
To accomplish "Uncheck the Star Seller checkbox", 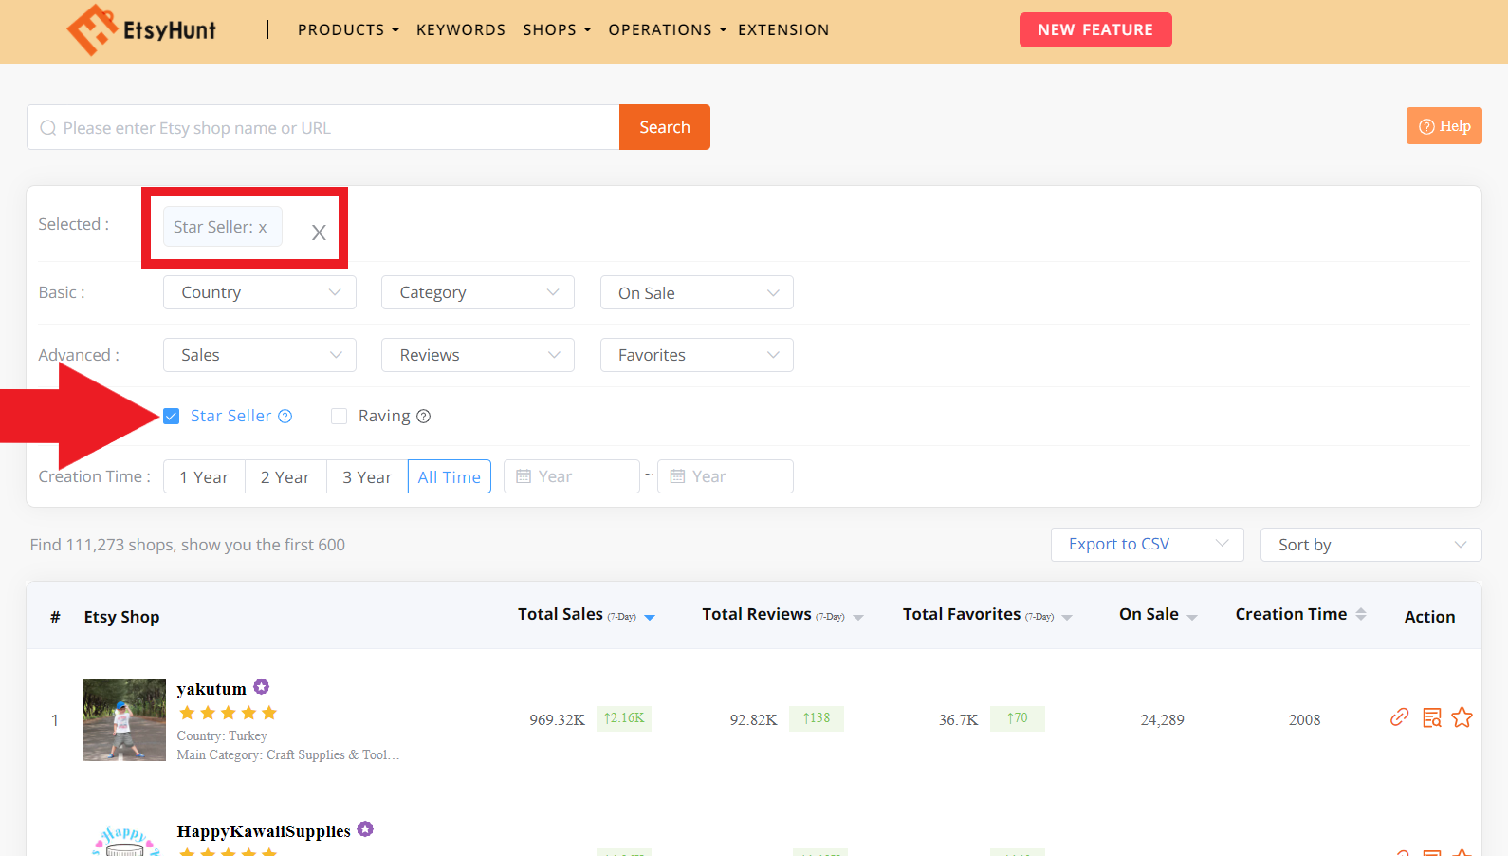I will point(172,416).
